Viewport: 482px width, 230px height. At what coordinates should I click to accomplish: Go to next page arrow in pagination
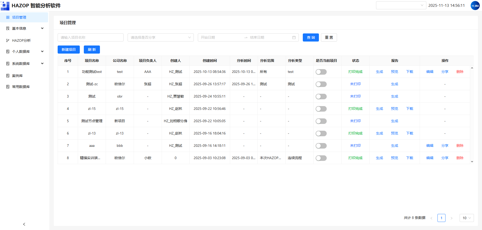(452, 218)
